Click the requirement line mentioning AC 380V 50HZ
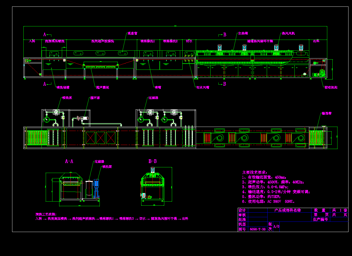The image size is (352, 256). [269, 202]
